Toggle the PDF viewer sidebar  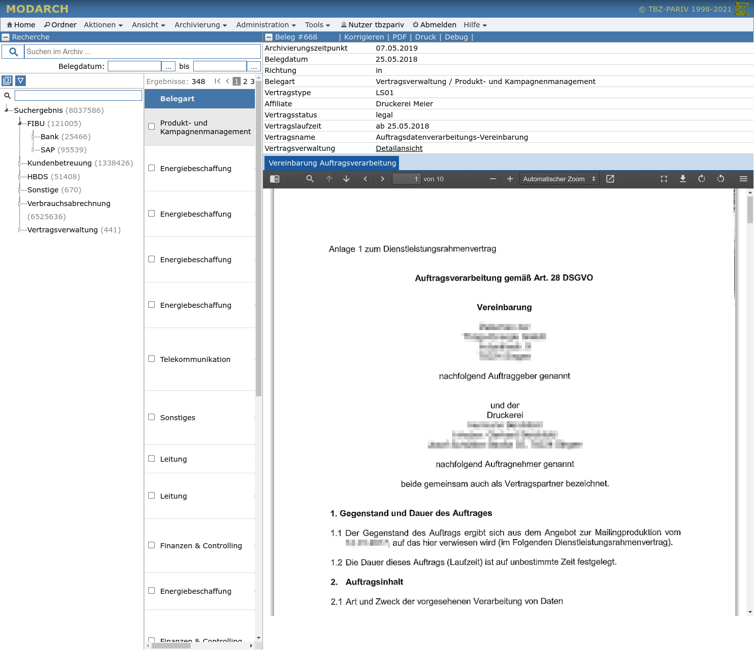pos(275,179)
